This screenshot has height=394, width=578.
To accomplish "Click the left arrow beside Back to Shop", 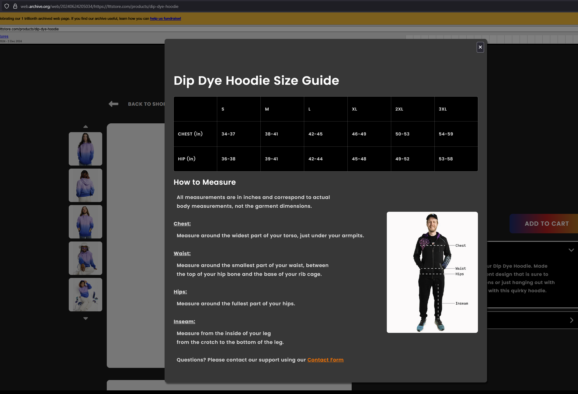I will tap(113, 104).
